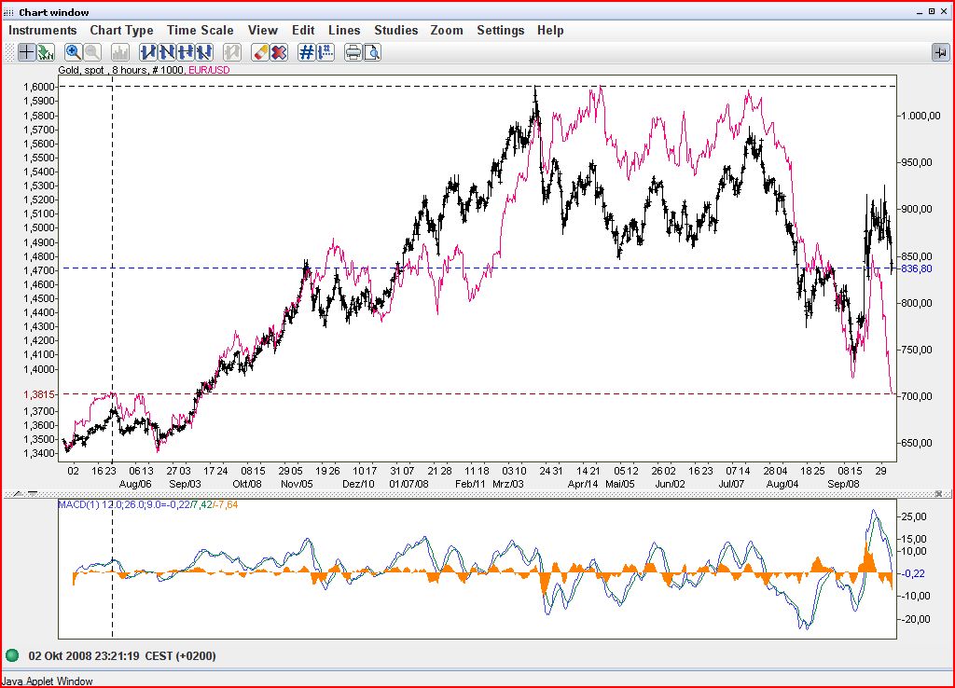The width and height of the screenshot is (955, 688).
Task: Click the red 1,3815 axis label
Action: [39, 394]
